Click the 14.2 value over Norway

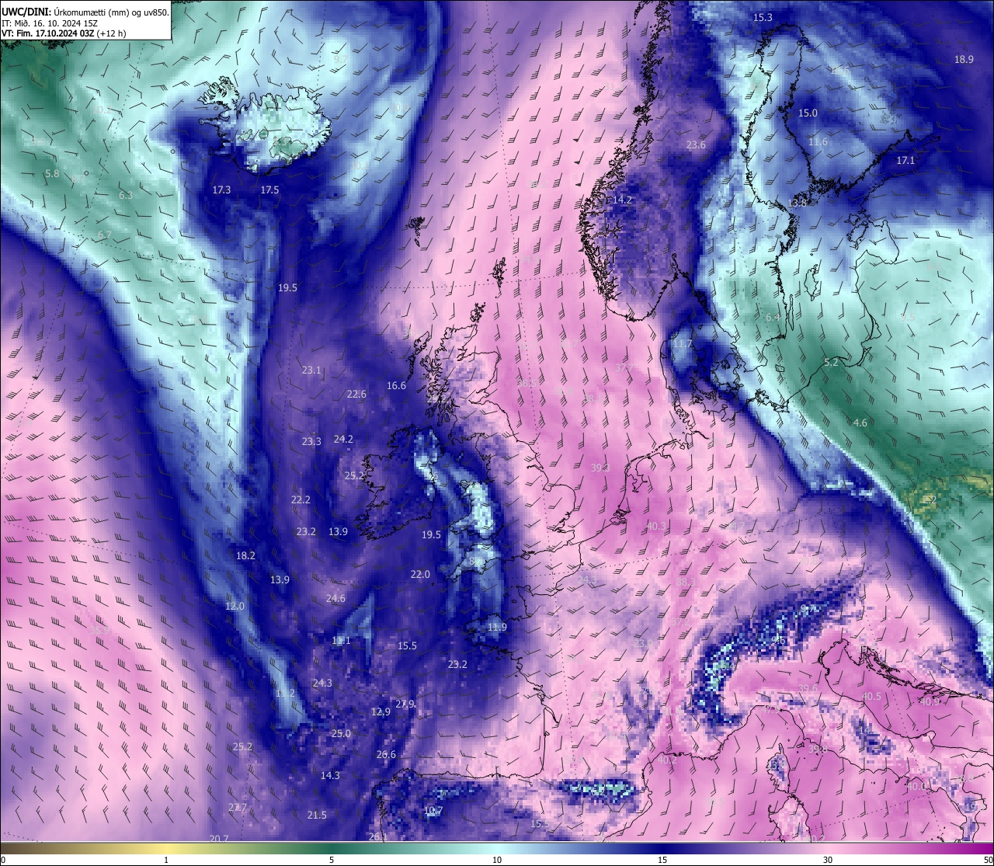[623, 200]
